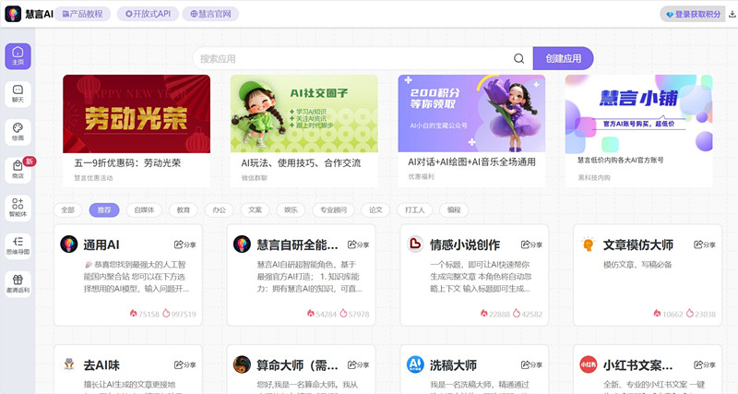This screenshot has width=738, height=394.
Task: Select the 自媒体 category tab
Action: (x=144, y=210)
